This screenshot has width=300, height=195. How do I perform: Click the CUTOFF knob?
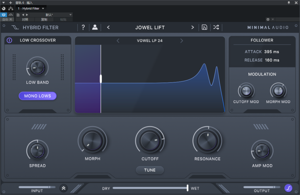click(150, 141)
